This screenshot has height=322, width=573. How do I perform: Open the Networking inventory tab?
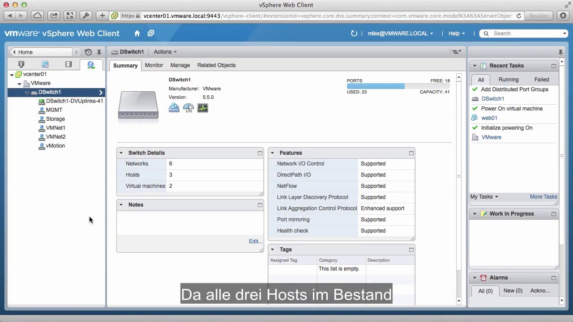point(91,64)
